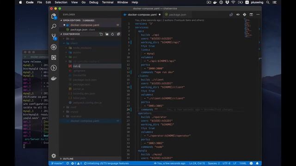Collapse all folders in Explorer

118,34
